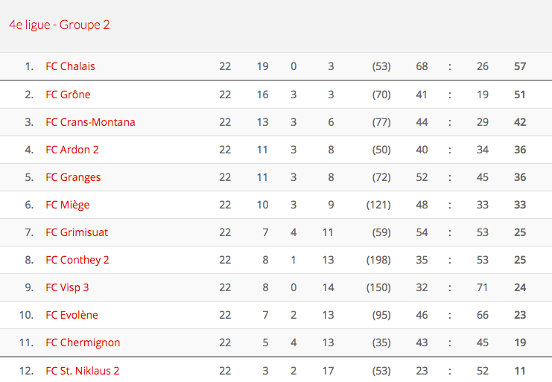552x382 pixels.
Task: Go to the FC Granges team page
Action: pyautogui.click(x=73, y=177)
